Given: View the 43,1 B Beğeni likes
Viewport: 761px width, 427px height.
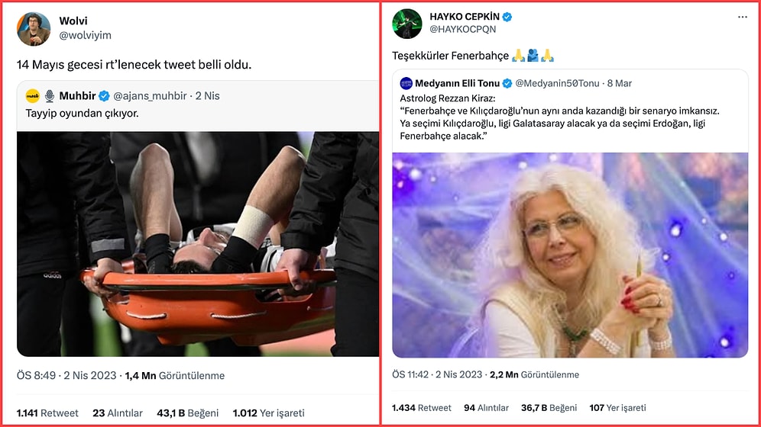Looking at the screenshot, I should point(176,413).
